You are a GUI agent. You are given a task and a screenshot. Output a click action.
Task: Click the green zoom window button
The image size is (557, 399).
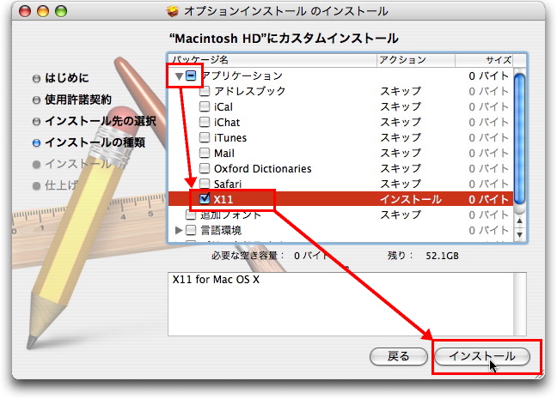tap(61, 11)
